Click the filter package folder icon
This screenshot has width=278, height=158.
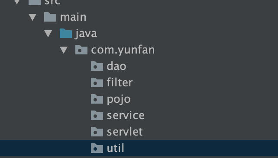[x=97, y=82]
